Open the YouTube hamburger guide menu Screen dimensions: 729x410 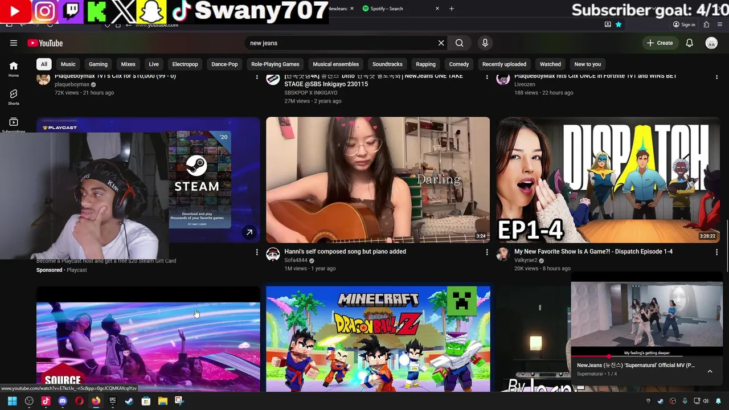(14, 43)
